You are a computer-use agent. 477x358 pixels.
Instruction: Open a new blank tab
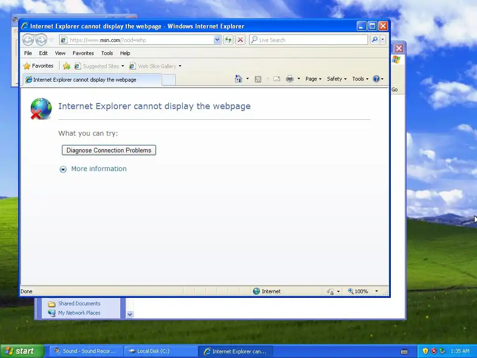click(x=169, y=80)
